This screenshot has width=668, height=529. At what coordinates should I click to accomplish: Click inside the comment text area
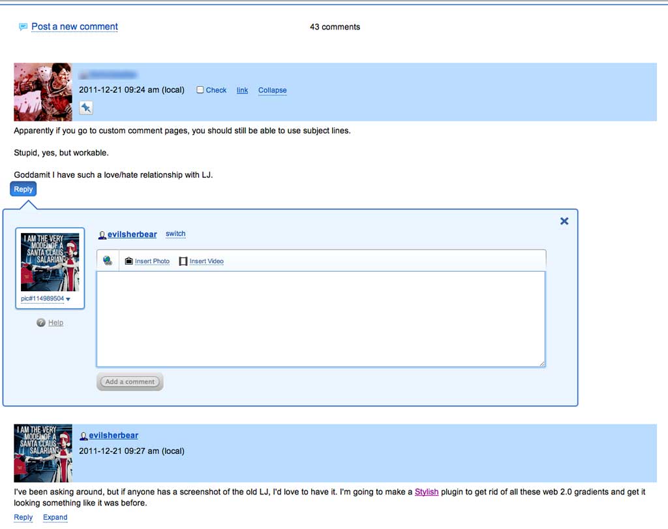(x=321, y=319)
